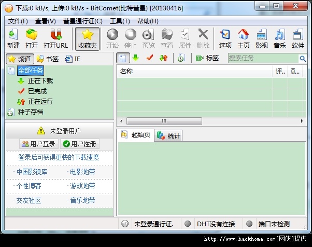Viewport: 312px width, 247px height.
Task: Open the 个性博客 link
Action: [x=29, y=186]
